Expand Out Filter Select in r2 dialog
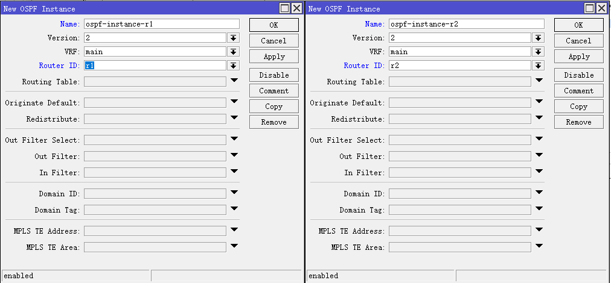 [539, 140]
